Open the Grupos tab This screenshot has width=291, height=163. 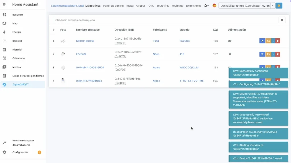(x=141, y=6)
